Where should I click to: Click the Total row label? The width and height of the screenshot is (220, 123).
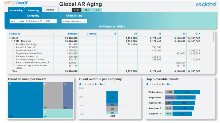(x=15, y=71)
